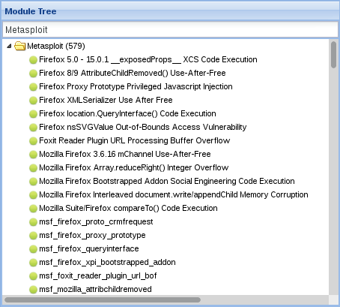Select Mozilla Suite/Firefox compareTo() Code Execution
Image resolution: width=340 pixels, height=307 pixels.
pos(128,208)
